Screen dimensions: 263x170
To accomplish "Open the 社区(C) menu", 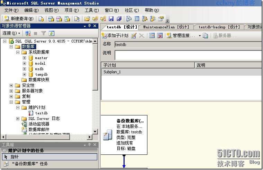I will coord(132,10).
